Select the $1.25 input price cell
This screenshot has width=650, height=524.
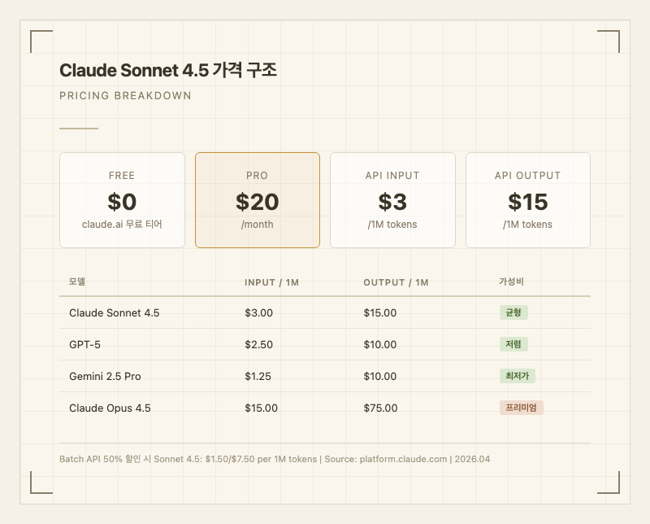click(258, 376)
